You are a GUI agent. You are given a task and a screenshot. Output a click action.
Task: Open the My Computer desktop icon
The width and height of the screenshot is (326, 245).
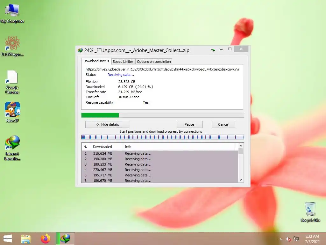12,13
